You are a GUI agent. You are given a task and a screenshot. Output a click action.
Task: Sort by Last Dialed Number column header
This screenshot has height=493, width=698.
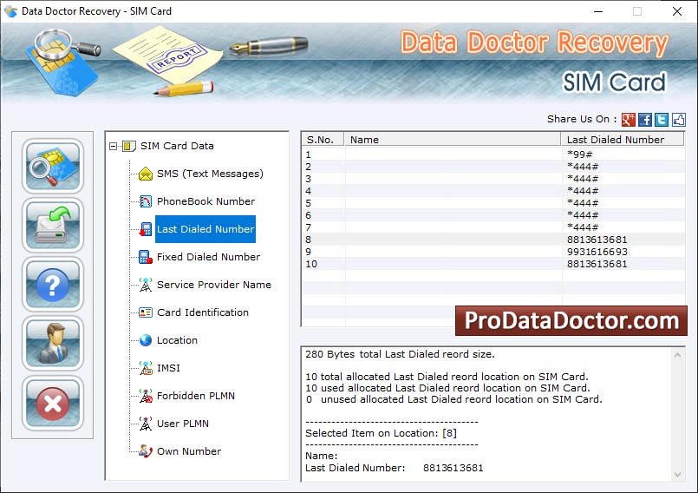[x=623, y=140]
